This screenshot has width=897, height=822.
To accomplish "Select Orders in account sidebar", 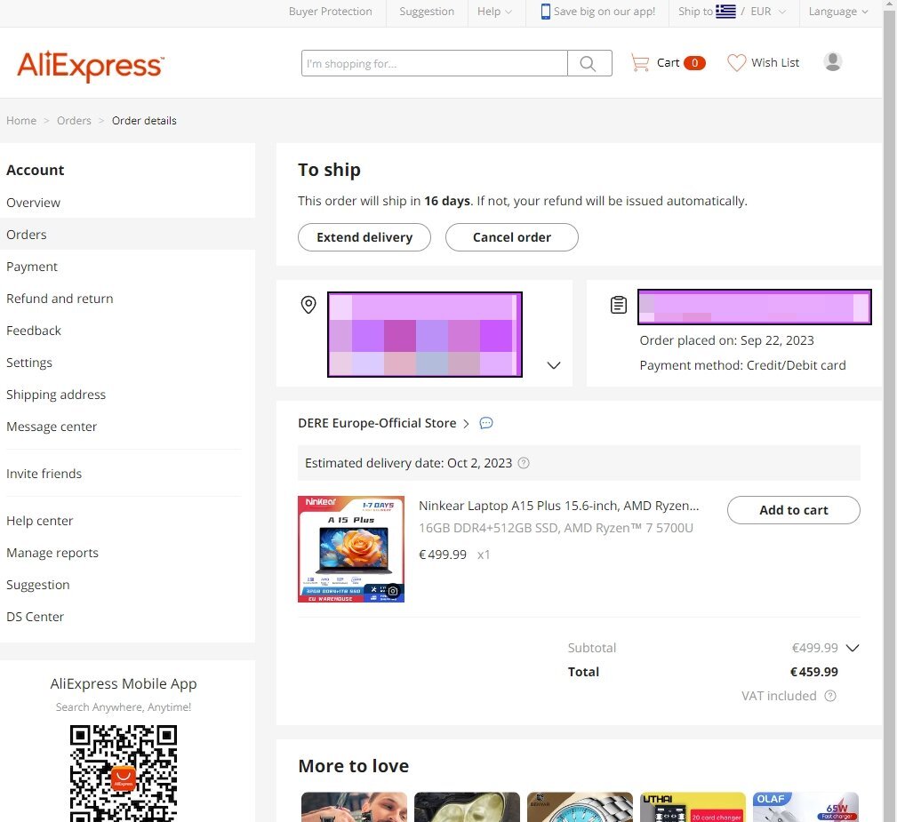I will pos(27,235).
